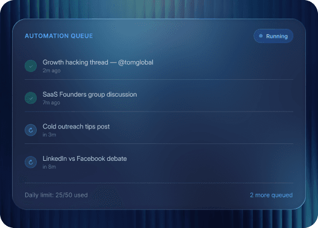Click the status dot inside Running badge
The height and width of the screenshot is (228, 318).
(261, 36)
